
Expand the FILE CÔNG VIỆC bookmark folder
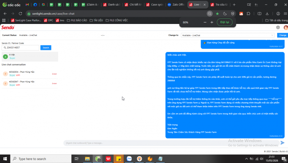pyautogui.click(x=117, y=20)
